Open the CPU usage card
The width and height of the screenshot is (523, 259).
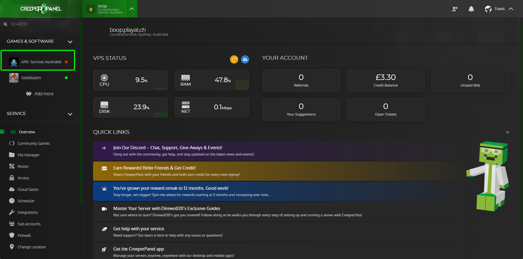pyautogui.click(x=130, y=80)
